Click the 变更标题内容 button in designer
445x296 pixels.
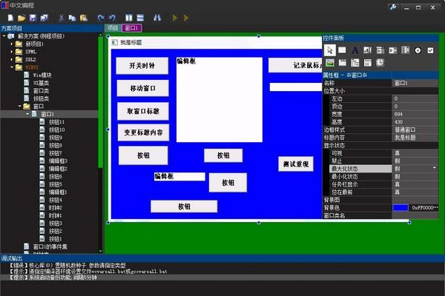(143, 132)
